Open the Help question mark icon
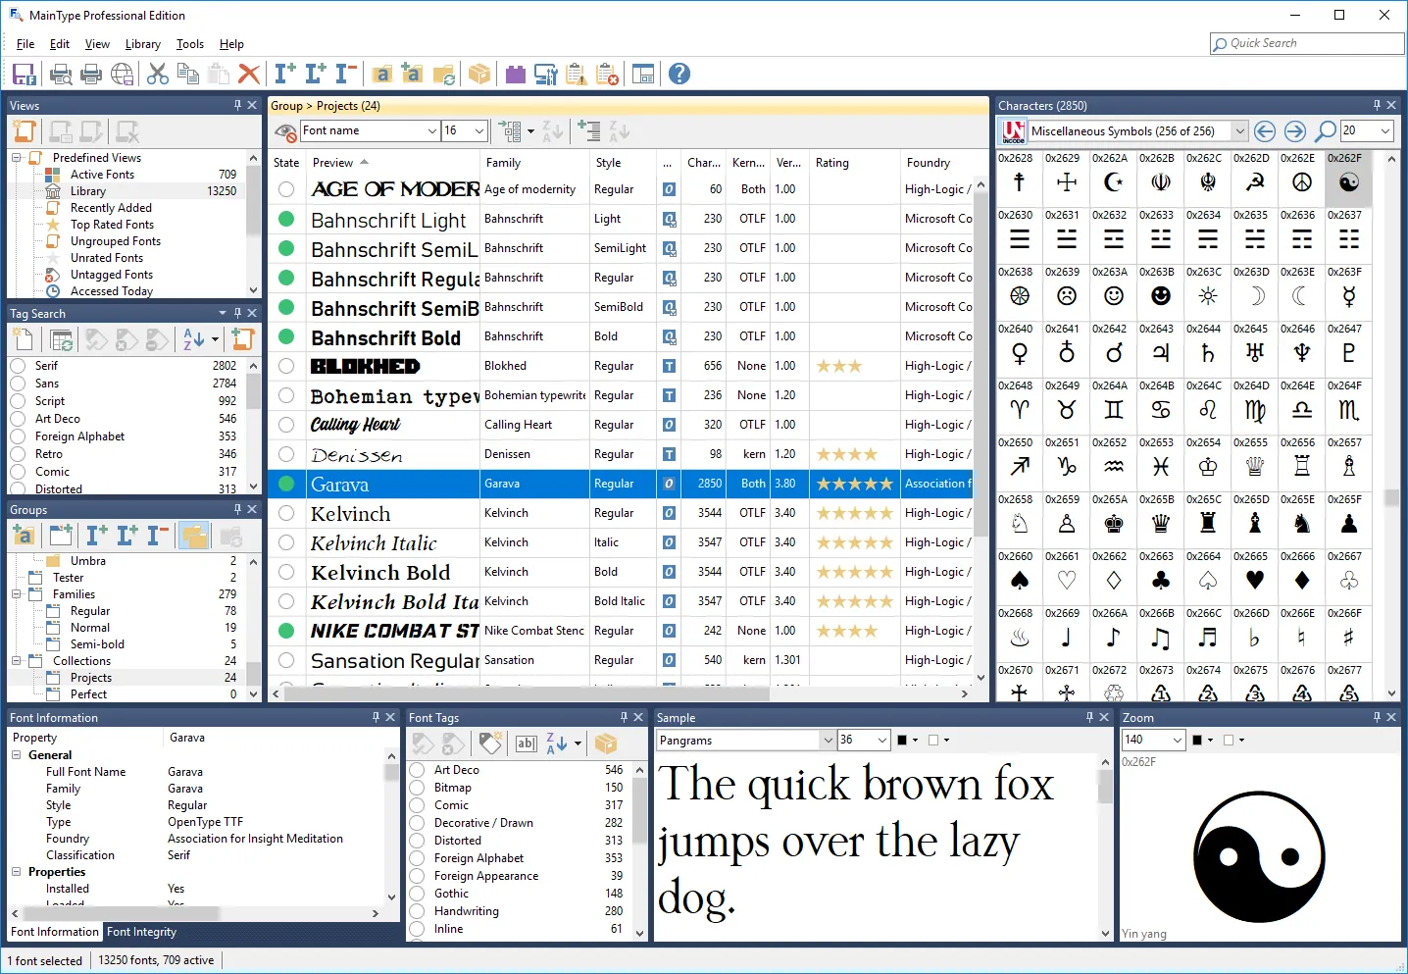 [x=679, y=74]
